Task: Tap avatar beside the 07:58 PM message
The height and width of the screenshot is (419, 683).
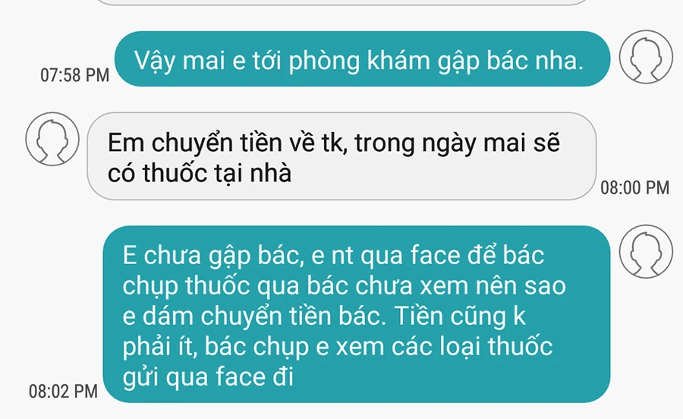Action: [x=646, y=57]
